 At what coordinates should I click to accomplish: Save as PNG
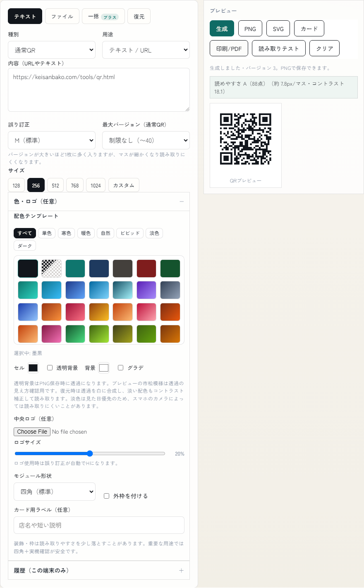point(250,29)
